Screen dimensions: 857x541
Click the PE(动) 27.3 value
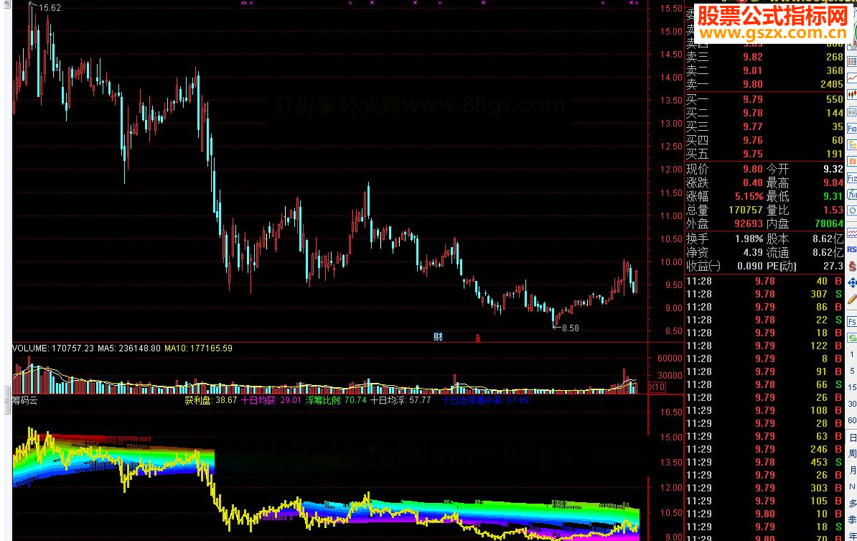click(833, 267)
